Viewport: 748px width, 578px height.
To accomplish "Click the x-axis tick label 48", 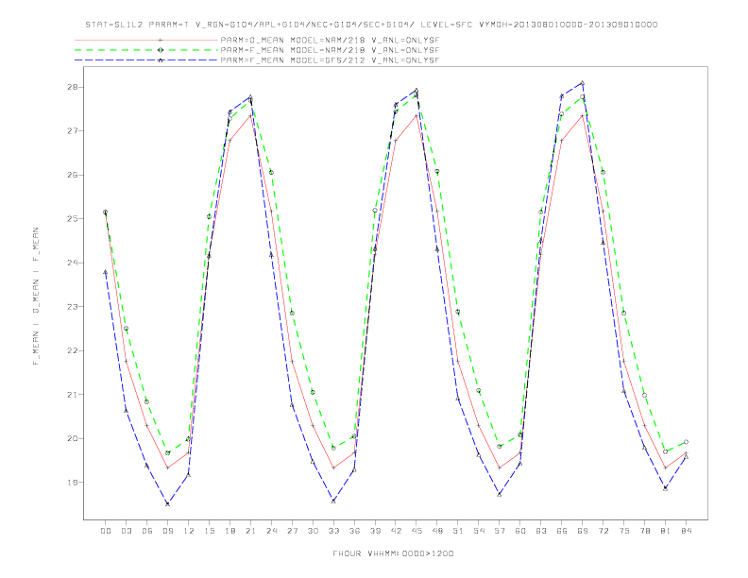I will [x=437, y=531].
